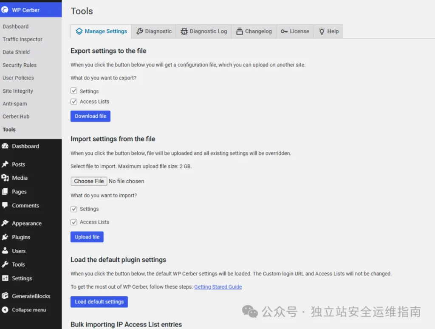
Task: Click the WP Cerber logo icon
Action: (x=5, y=10)
